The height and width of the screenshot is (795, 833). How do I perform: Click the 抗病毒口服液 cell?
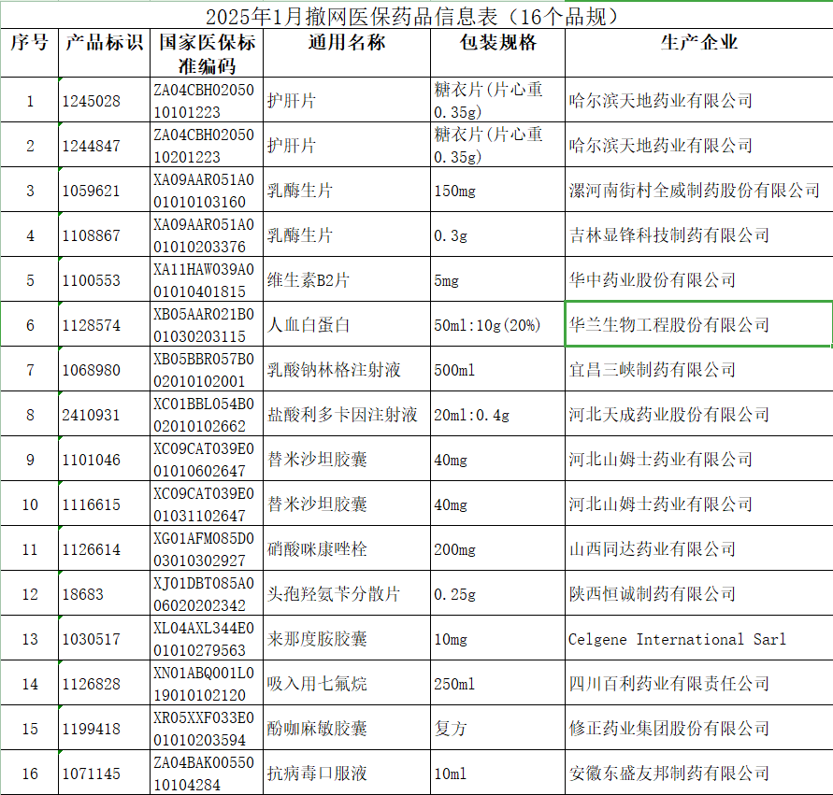347,773
